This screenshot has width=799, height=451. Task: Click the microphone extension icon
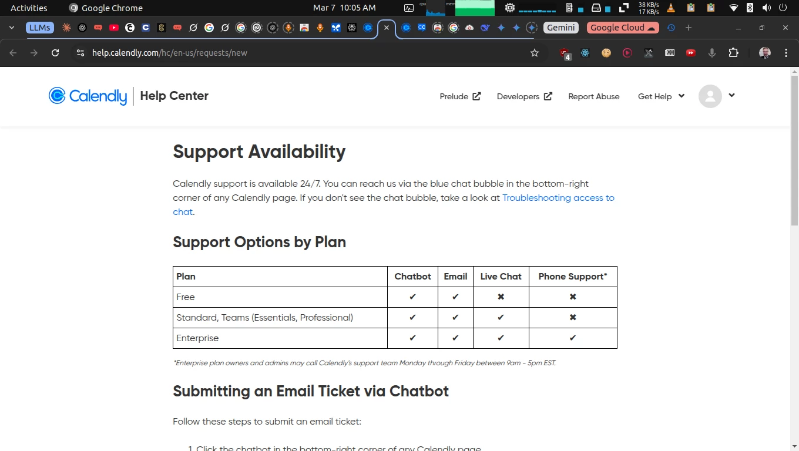pyautogui.click(x=712, y=53)
